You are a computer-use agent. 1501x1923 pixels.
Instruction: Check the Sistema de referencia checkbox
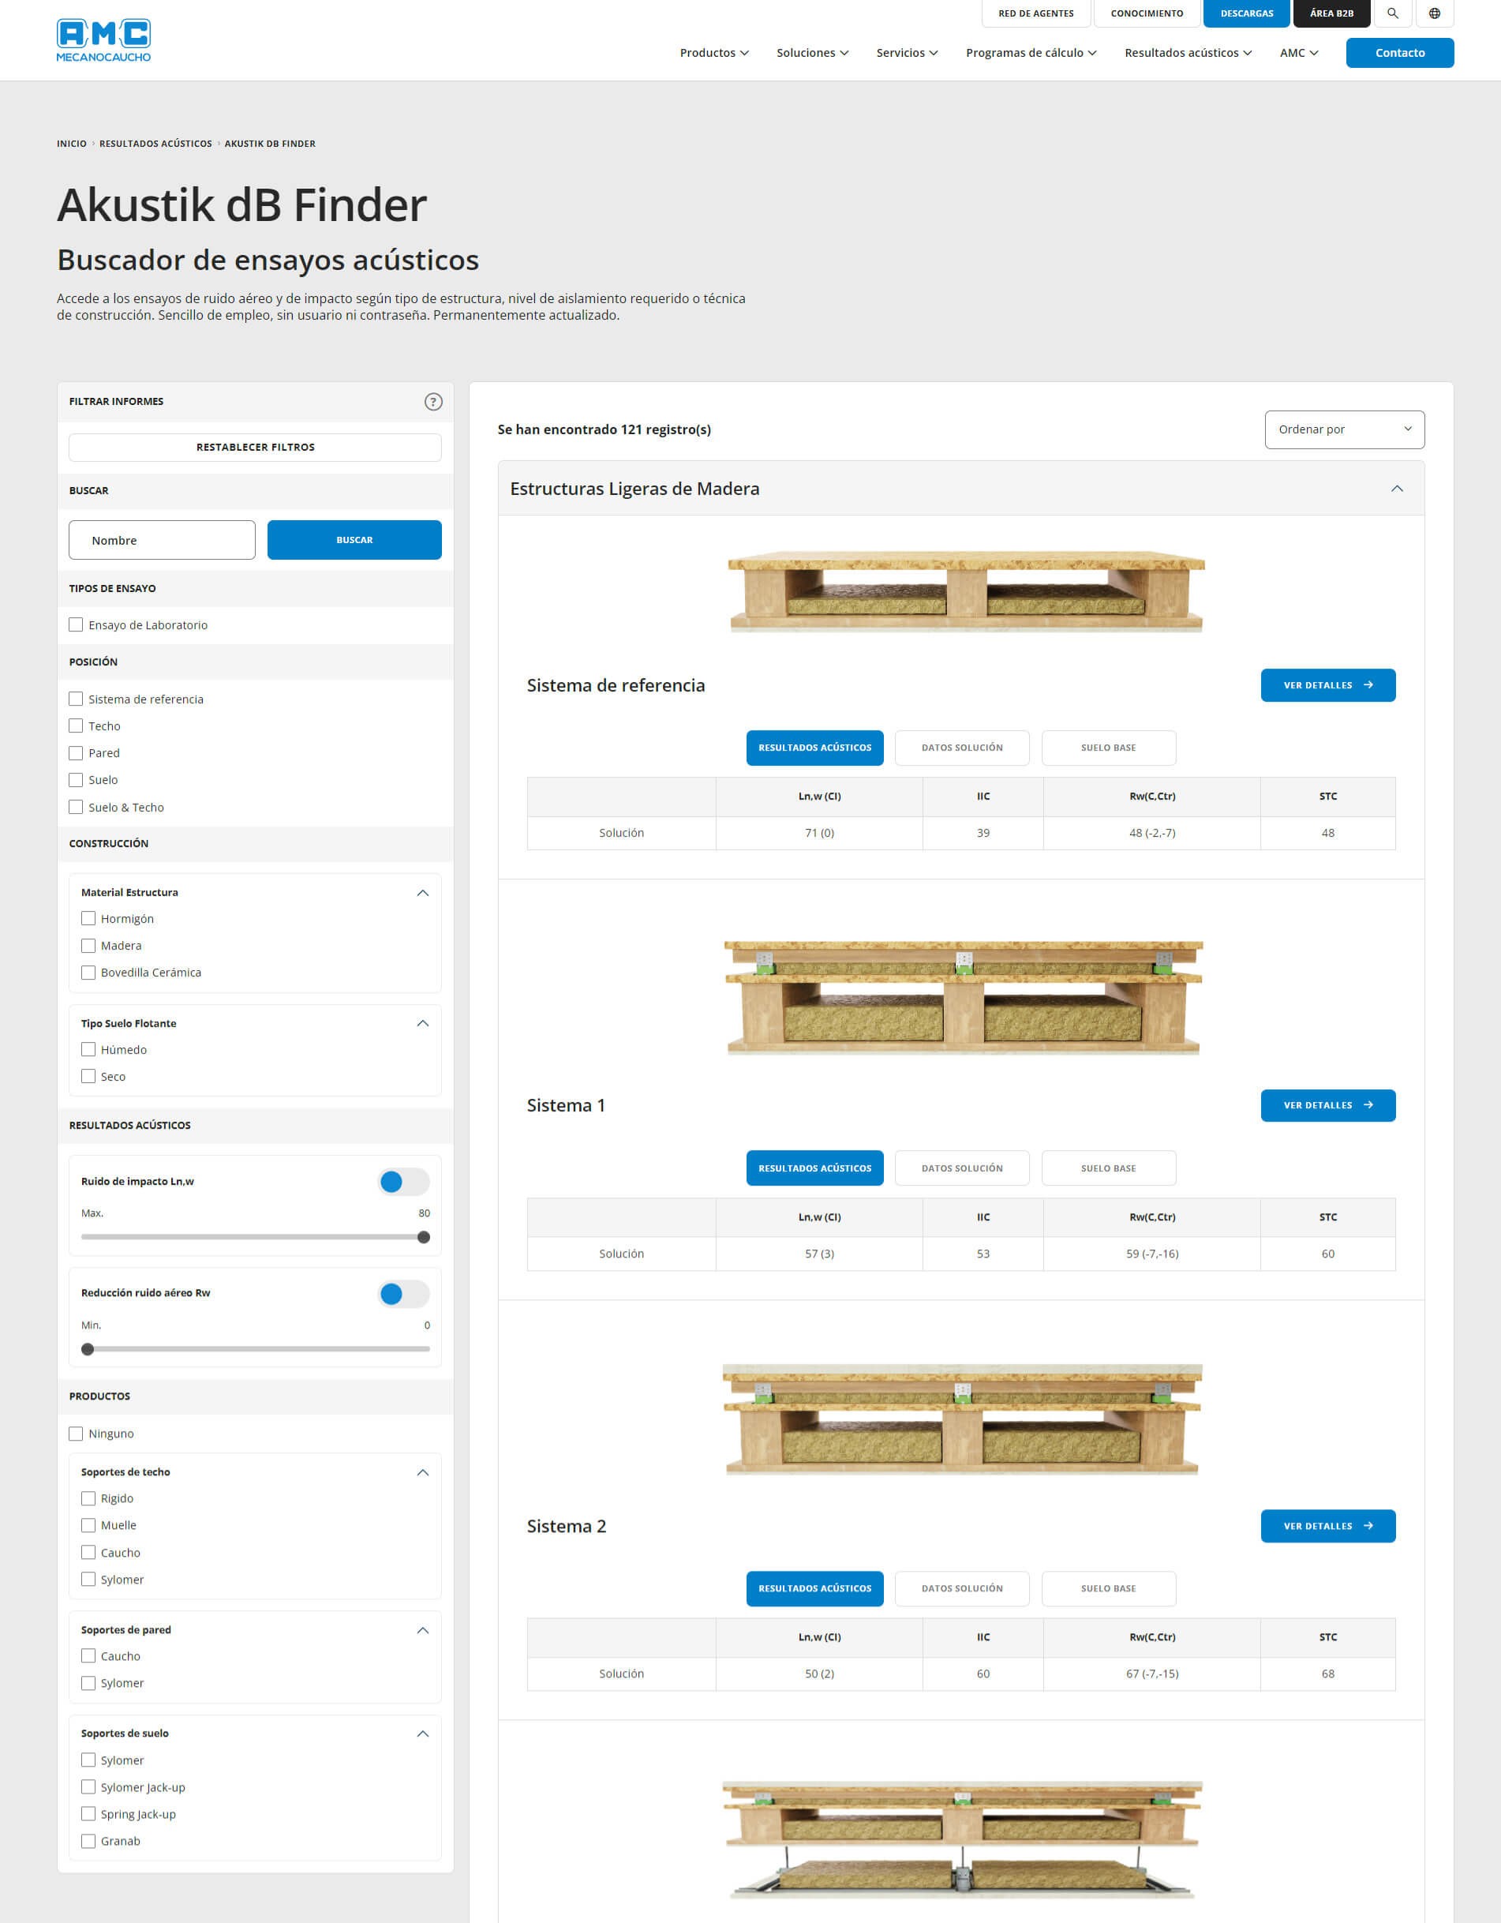click(76, 698)
